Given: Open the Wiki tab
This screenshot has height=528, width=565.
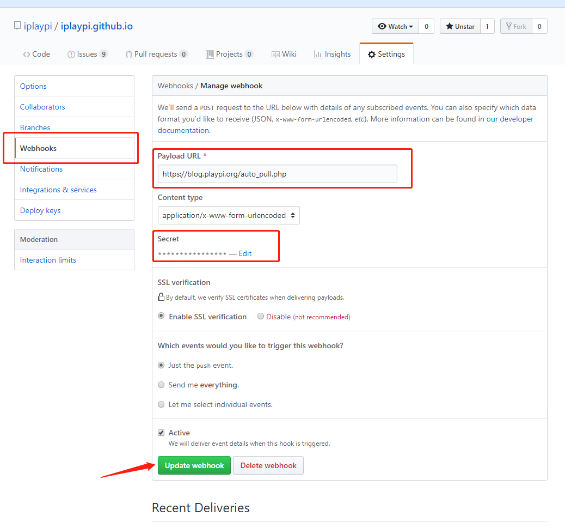Looking at the screenshot, I should tap(284, 54).
